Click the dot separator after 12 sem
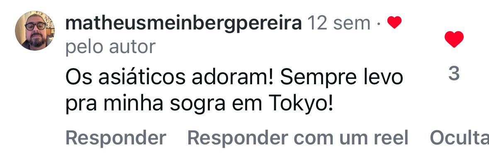 (379, 24)
